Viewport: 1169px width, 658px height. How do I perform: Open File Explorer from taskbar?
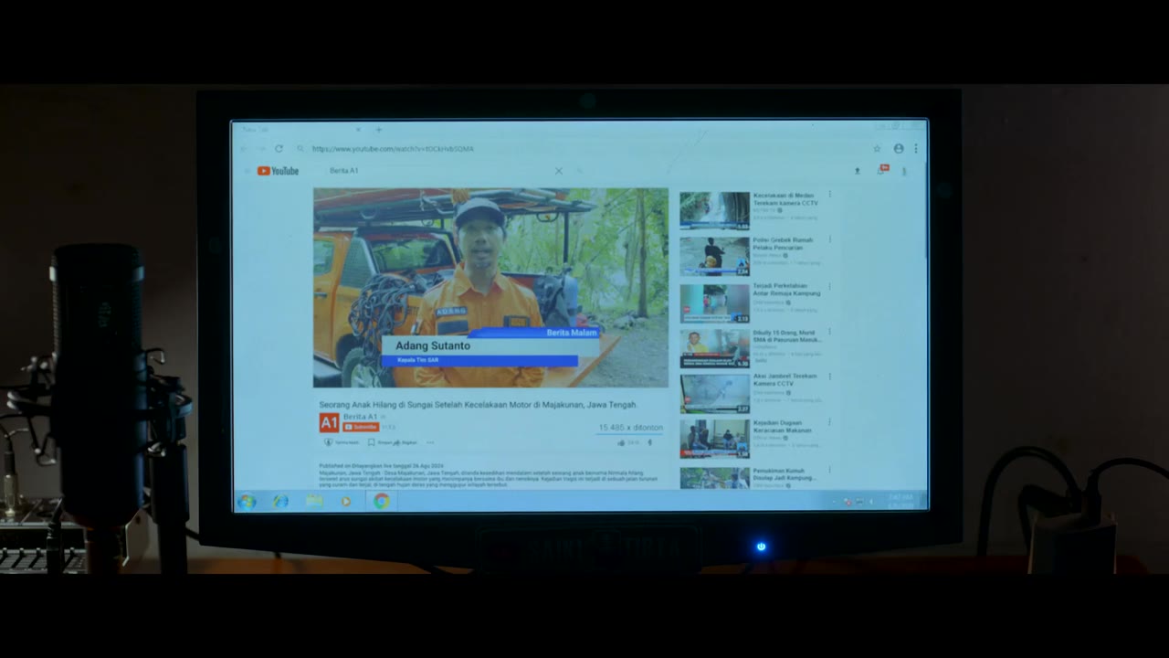pyautogui.click(x=314, y=501)
